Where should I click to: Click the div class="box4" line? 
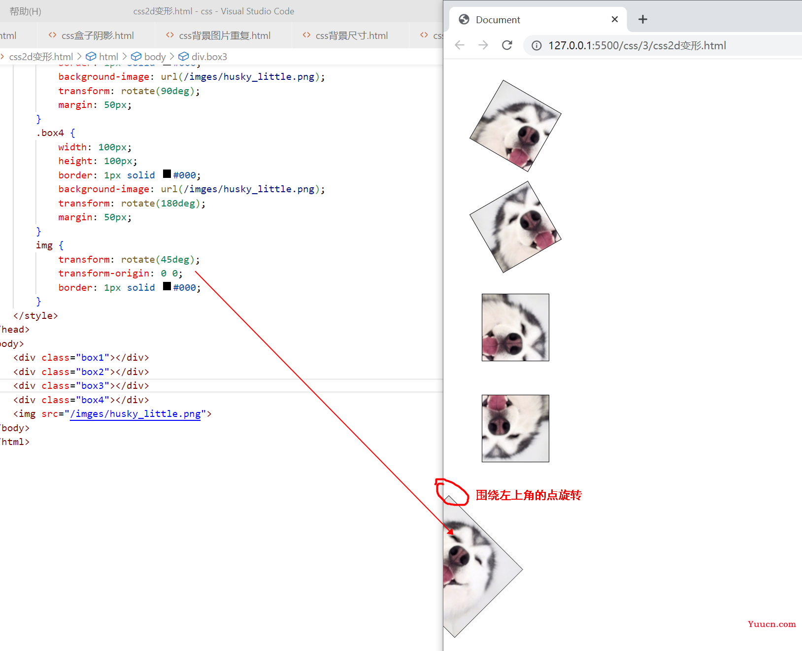point(81,400)
